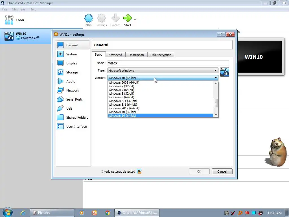
Task: Choose Windows 10 (32-bit) from the list
Action: (x=160, y=112)
